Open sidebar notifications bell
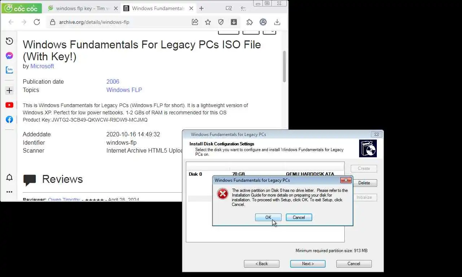462x277 pixels. [9, 177]
